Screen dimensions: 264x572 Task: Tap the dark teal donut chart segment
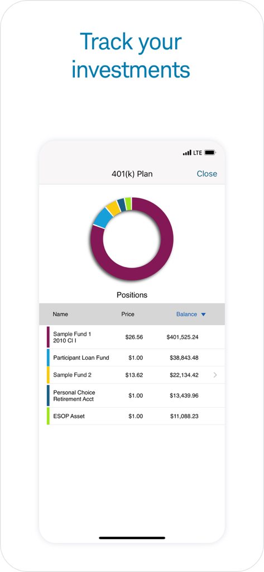pyautogui.click(x=122, y=204)
